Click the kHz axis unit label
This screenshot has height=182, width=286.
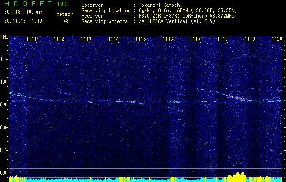pos(4,37)
